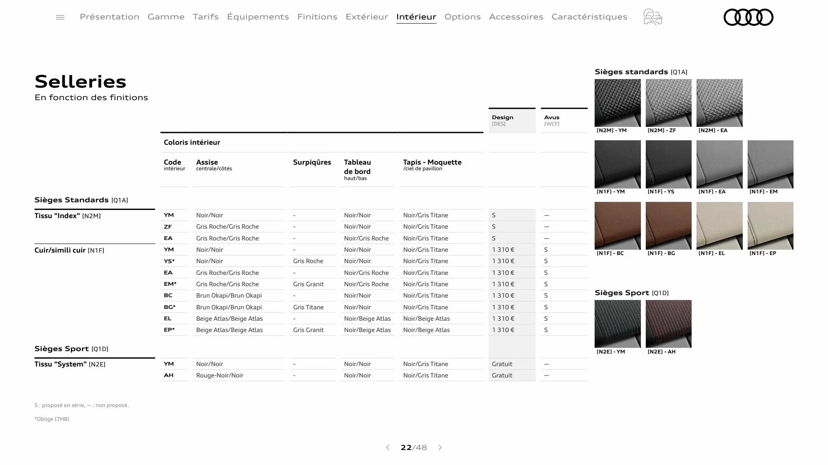Click the Tissu "System" [N2E] row label
Viewport: 828px width, 465px height.
[70, 364]
